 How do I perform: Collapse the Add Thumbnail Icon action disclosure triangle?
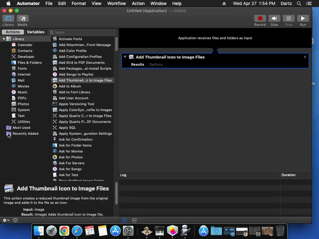[x=125, y=57]
